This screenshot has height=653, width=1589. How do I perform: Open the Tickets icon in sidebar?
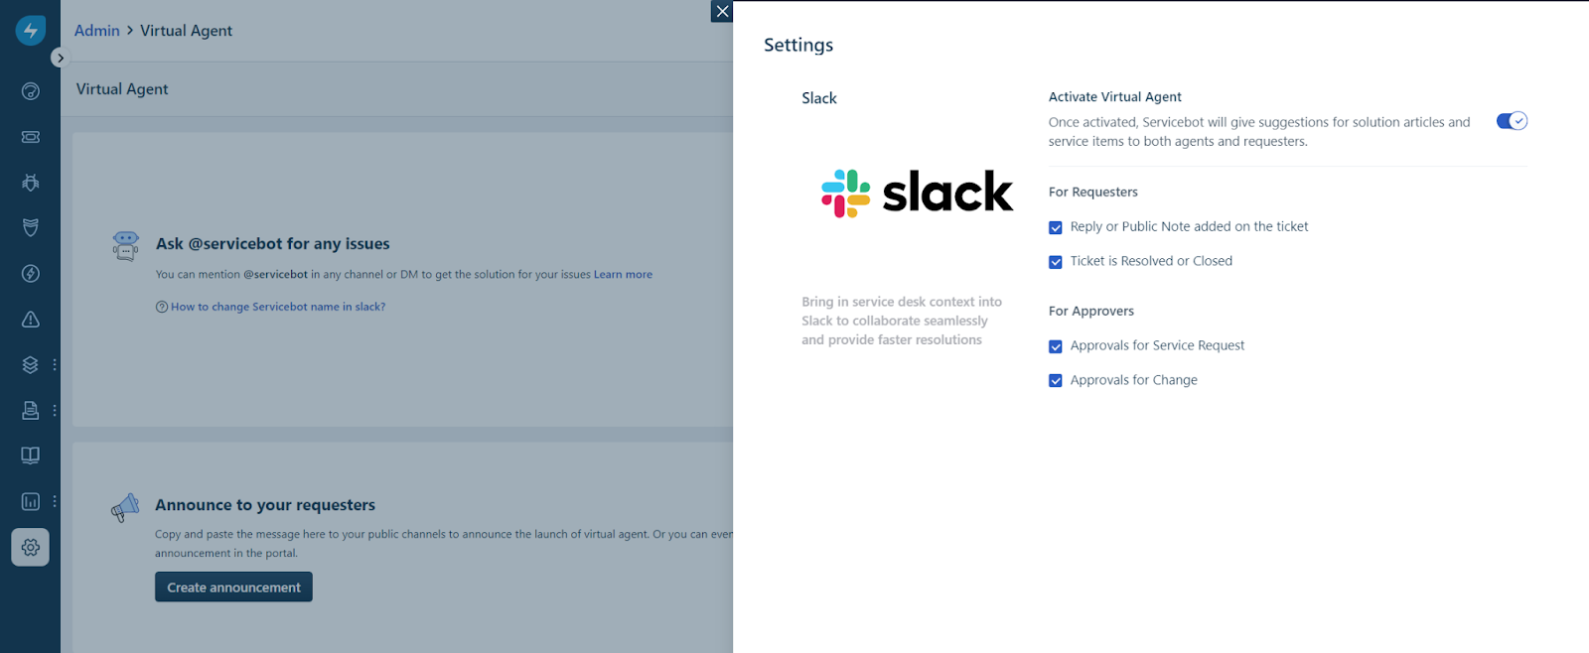click(31, 137)
